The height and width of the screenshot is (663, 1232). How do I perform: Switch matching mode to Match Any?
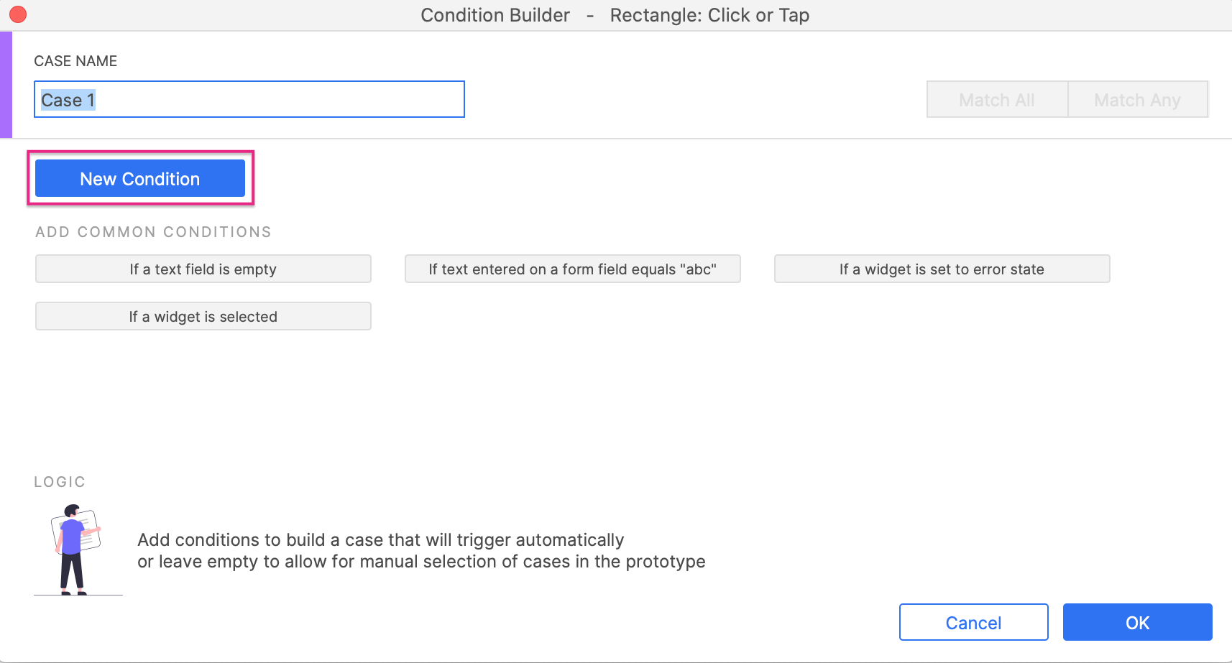click(x=1137, y=100)
